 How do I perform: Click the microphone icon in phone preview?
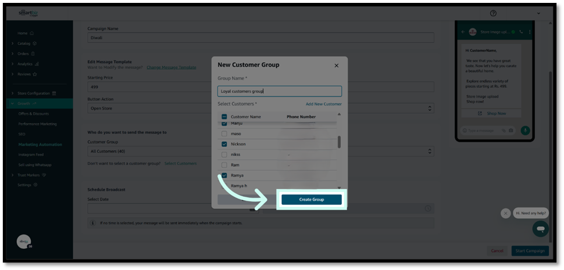click(x=525, y=131)
